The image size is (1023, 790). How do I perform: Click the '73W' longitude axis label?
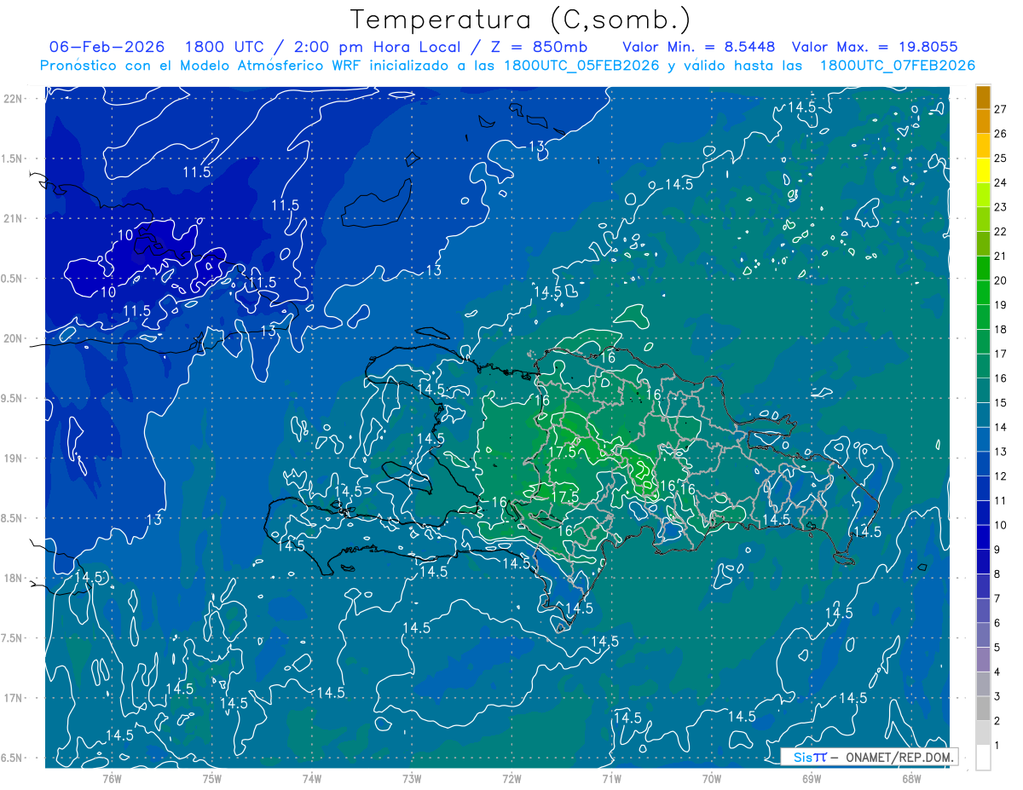pyautogui.click(x=412, y=779)
